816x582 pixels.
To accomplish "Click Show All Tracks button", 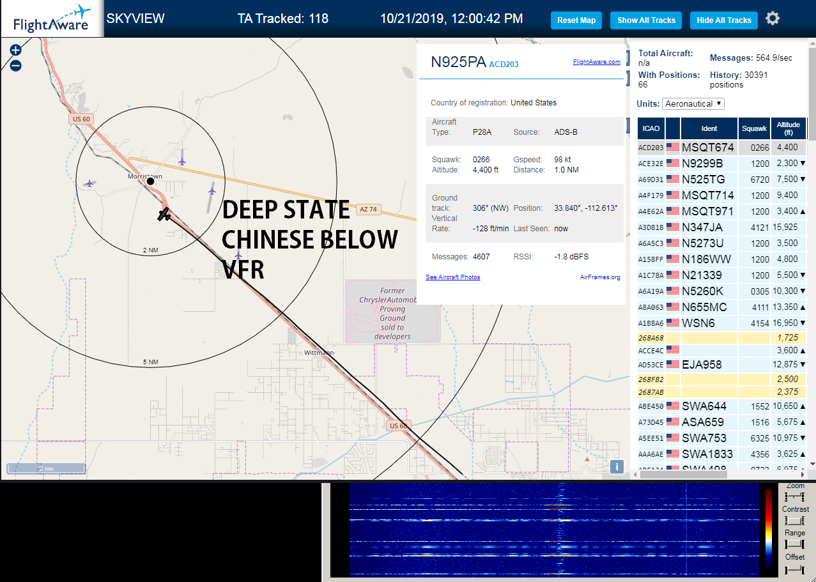I will pos(646,20).
